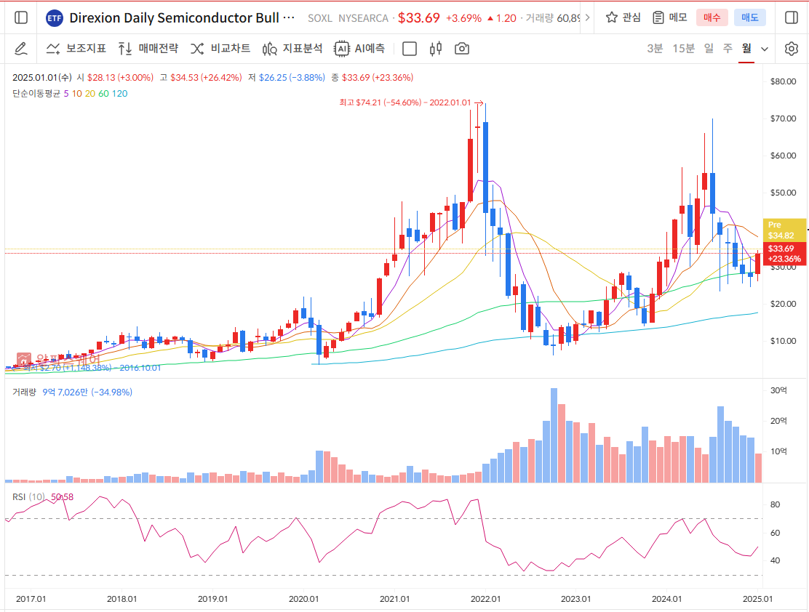Add to watchlist with 관심 star
This screenshot has height=612, width=809.
click(x=623, y=17)
